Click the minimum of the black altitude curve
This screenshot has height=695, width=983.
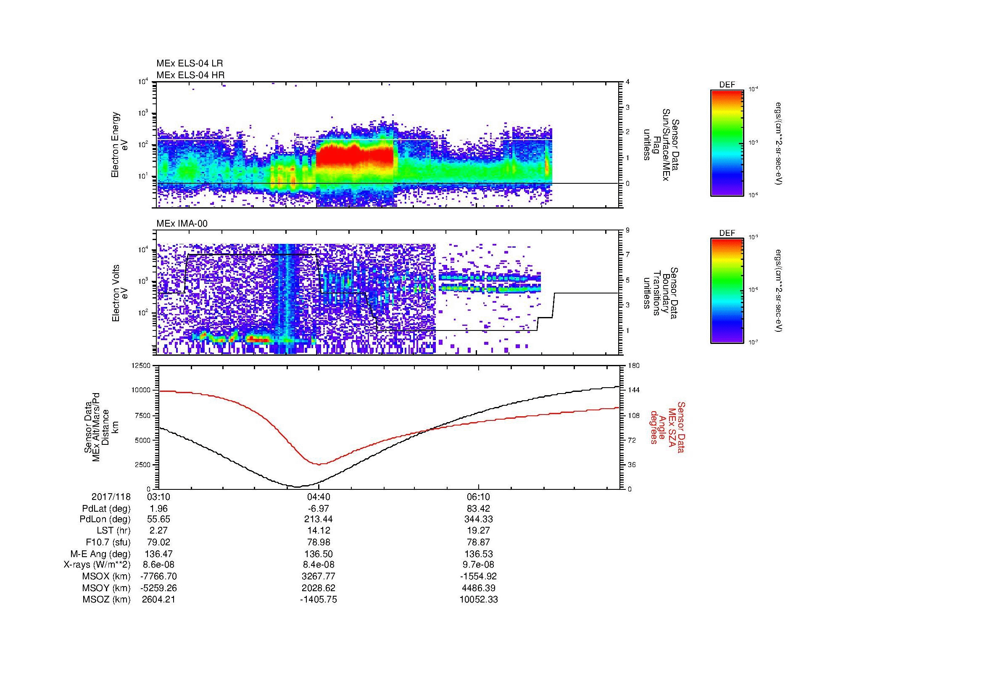[x=297, y=486]
